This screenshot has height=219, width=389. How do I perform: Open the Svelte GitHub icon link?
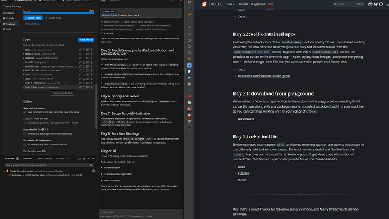381,4
